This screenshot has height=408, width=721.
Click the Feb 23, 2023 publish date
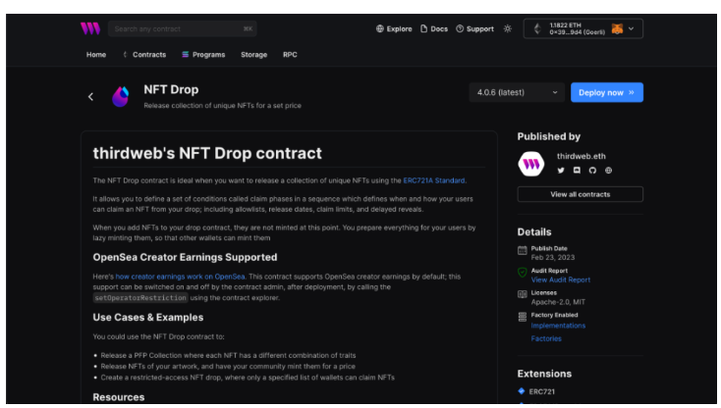coord(553,258)
